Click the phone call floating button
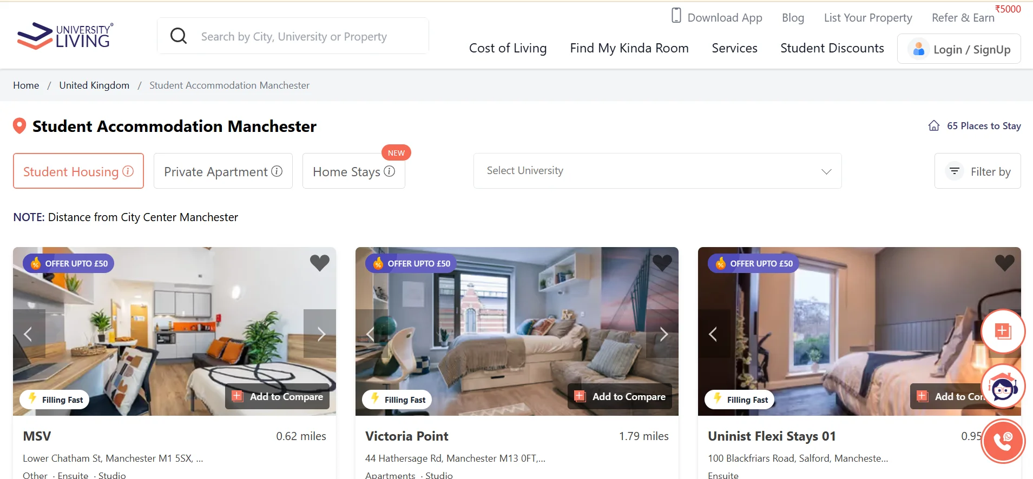Viewport: 1033px width, 479px height. 1003,441
